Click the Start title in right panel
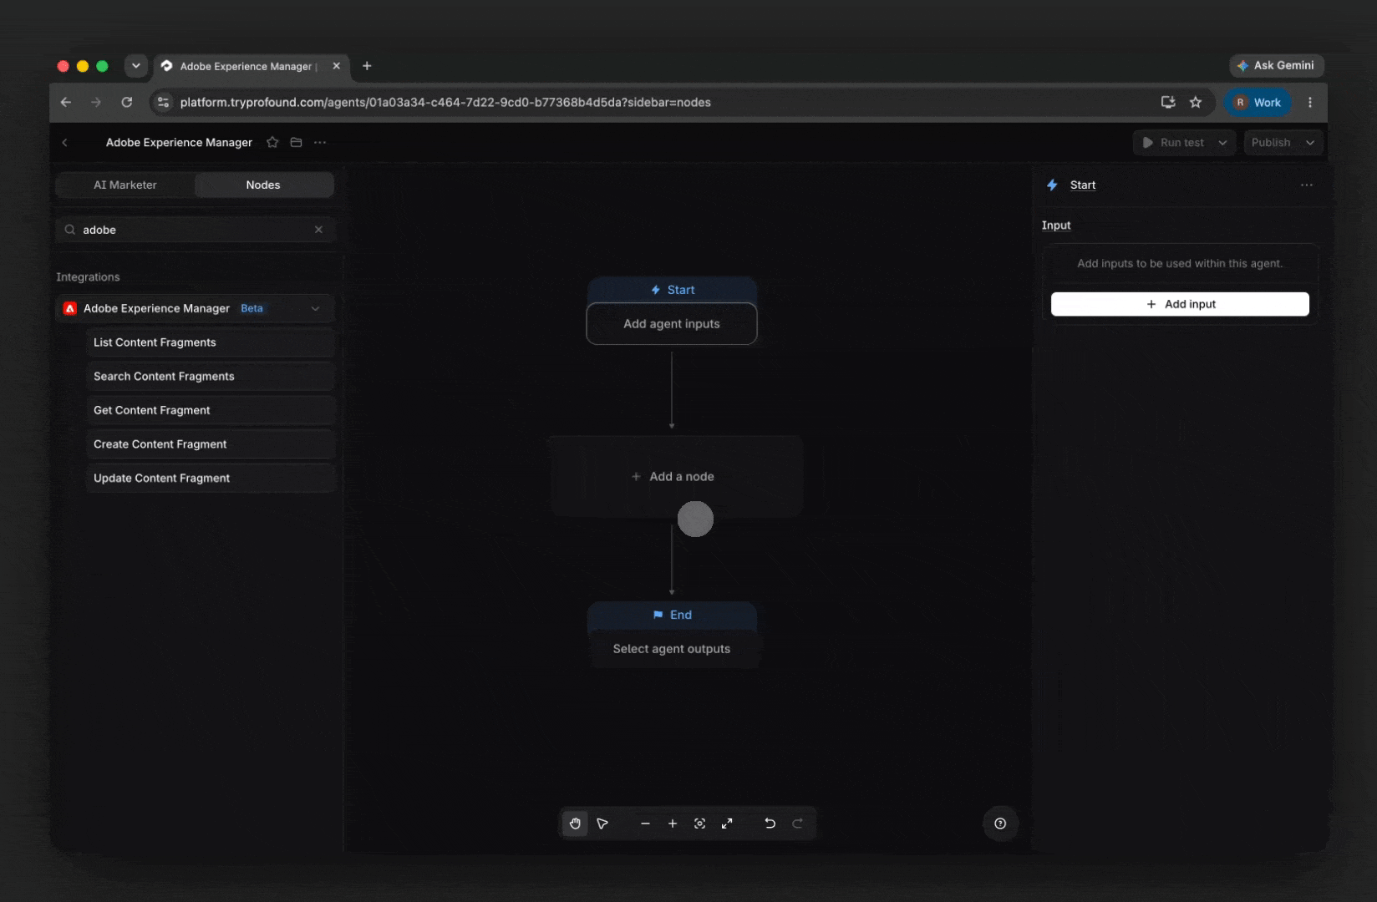 [1083, 185]
